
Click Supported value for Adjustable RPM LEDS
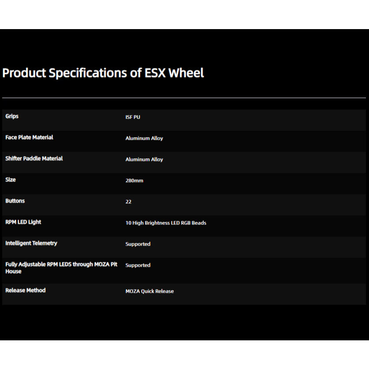coord(138,265)
